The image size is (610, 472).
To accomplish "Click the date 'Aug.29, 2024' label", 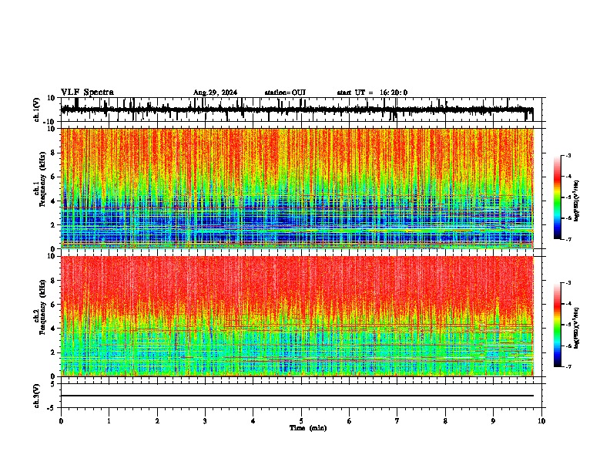I will [x=215, y=93].
